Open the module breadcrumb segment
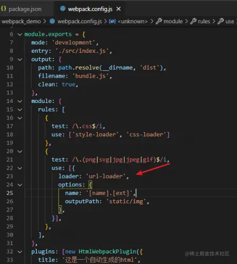The height and width of the screenshot is (264, 237). point(173,22)
